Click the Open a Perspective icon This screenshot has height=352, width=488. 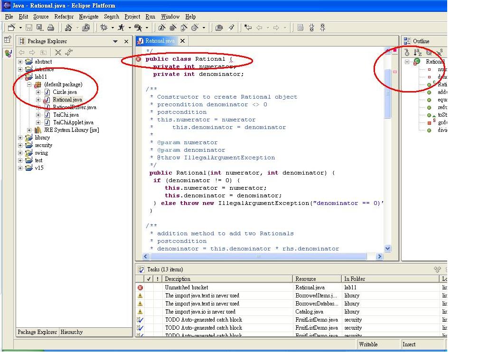coord(8,40)
